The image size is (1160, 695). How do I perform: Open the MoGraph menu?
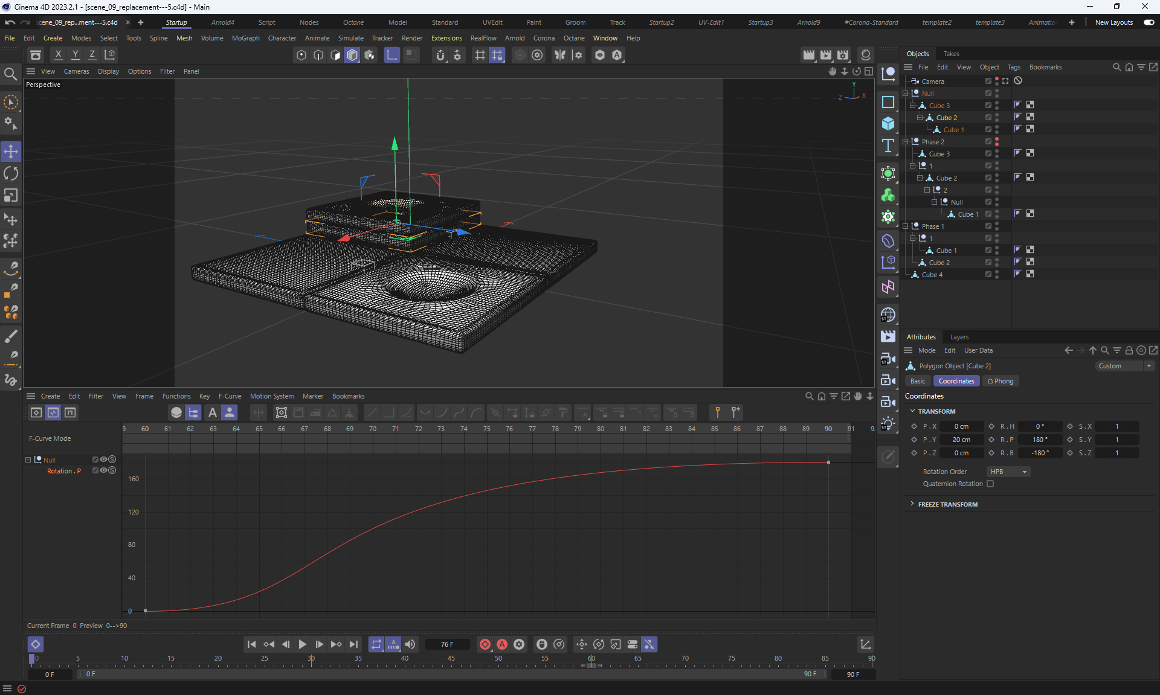pos(245,38)
